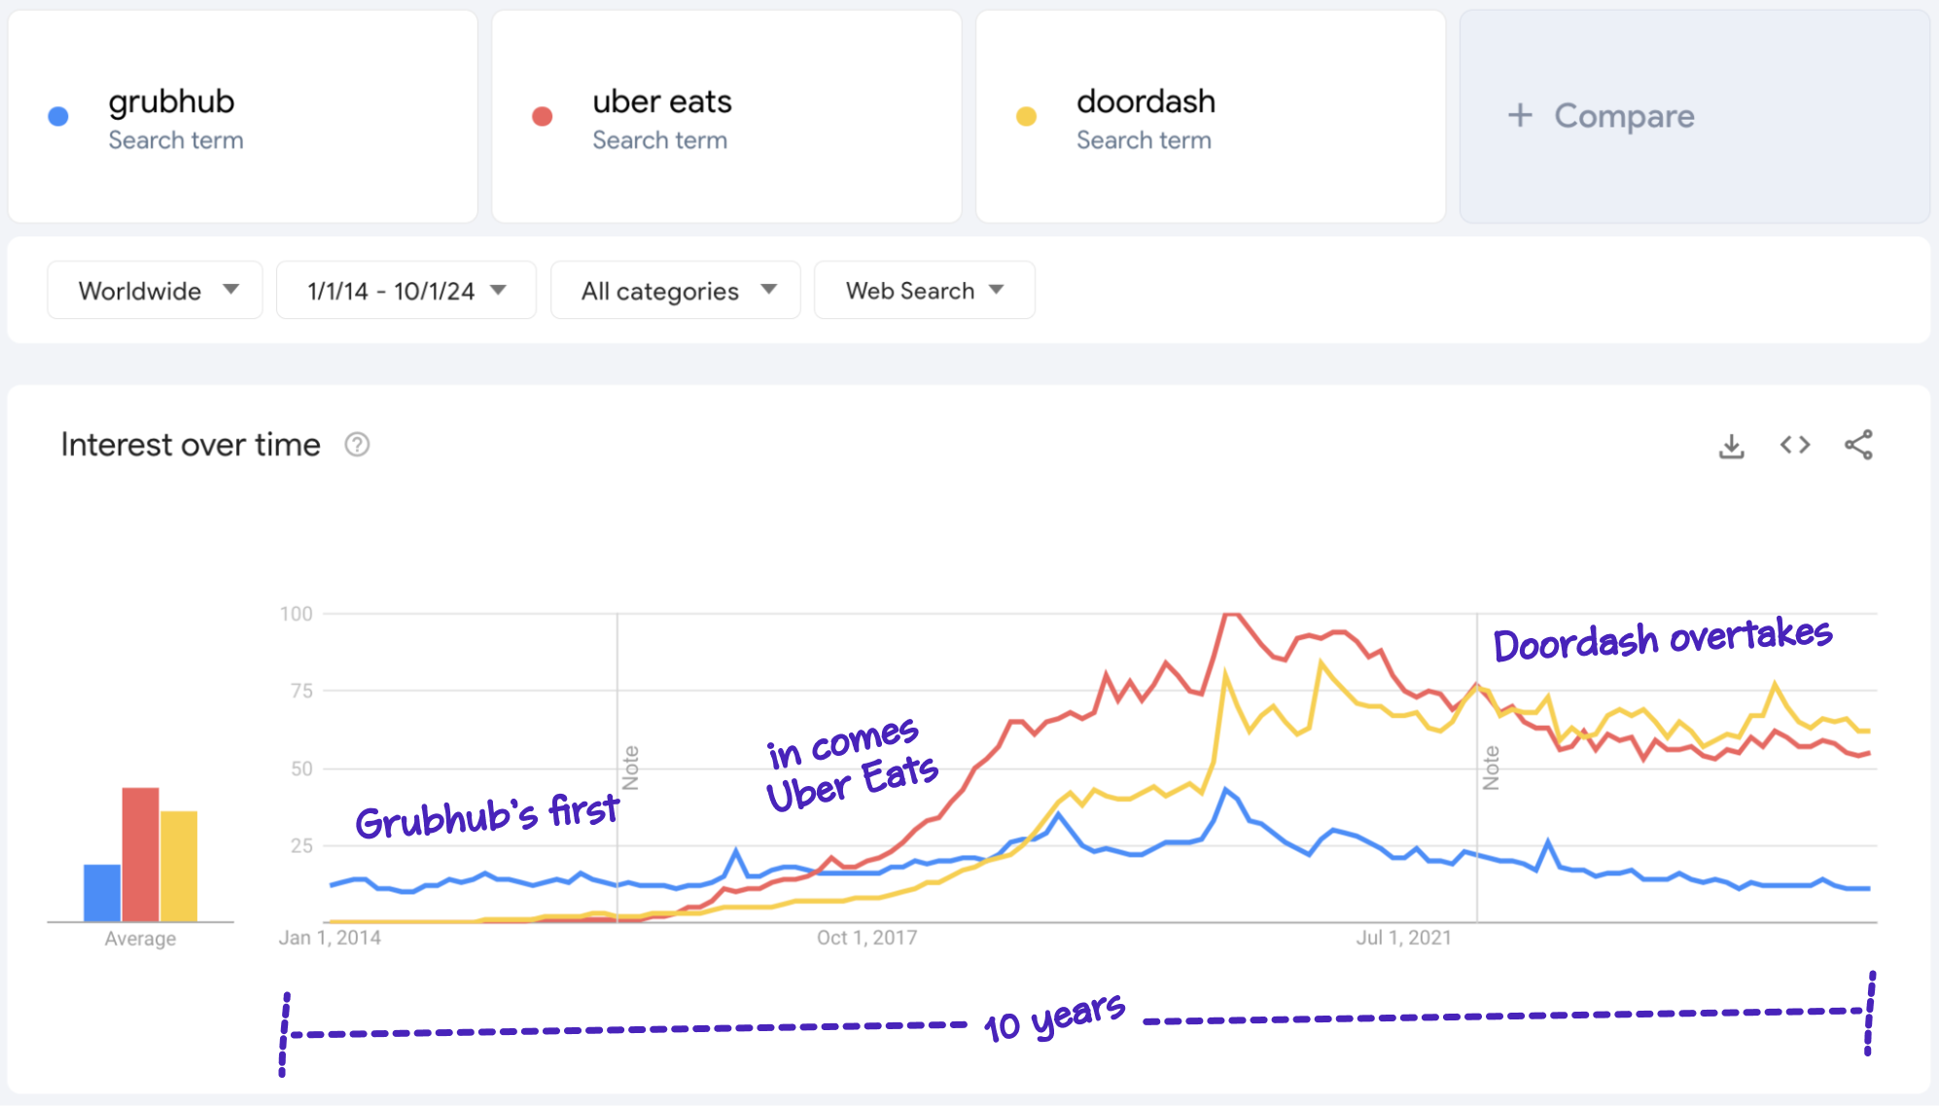Edit the doordash search term
Screen dimensions: 1939x1107
click(1146, 101)
